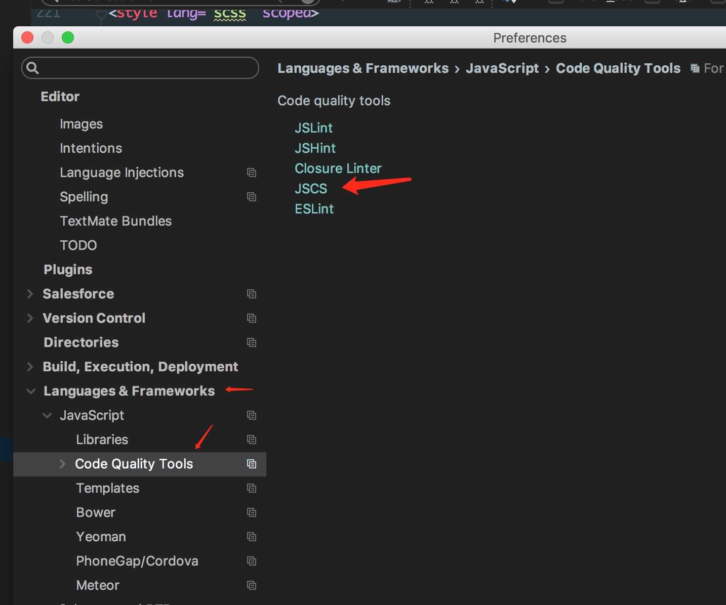Open the JSCS settings link
726x605 pixels.
[311, 189]
